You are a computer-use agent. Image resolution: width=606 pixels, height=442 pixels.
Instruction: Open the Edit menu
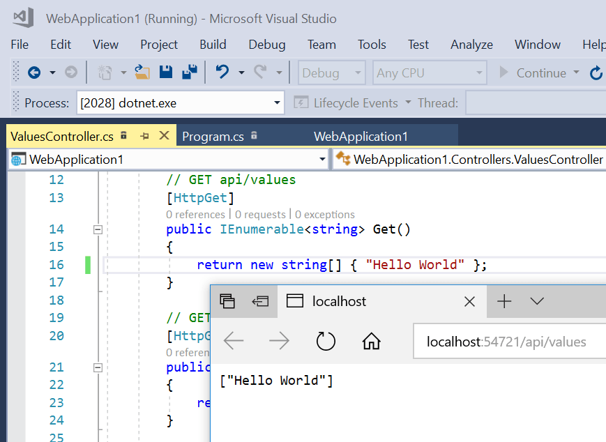pyautogui.click(x=61, y=45)
